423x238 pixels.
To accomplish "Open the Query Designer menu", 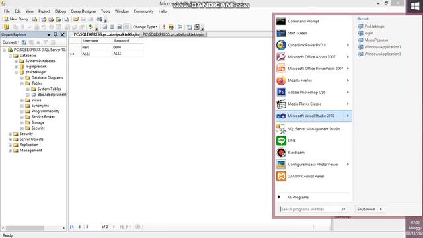I will tap(83, 11).
